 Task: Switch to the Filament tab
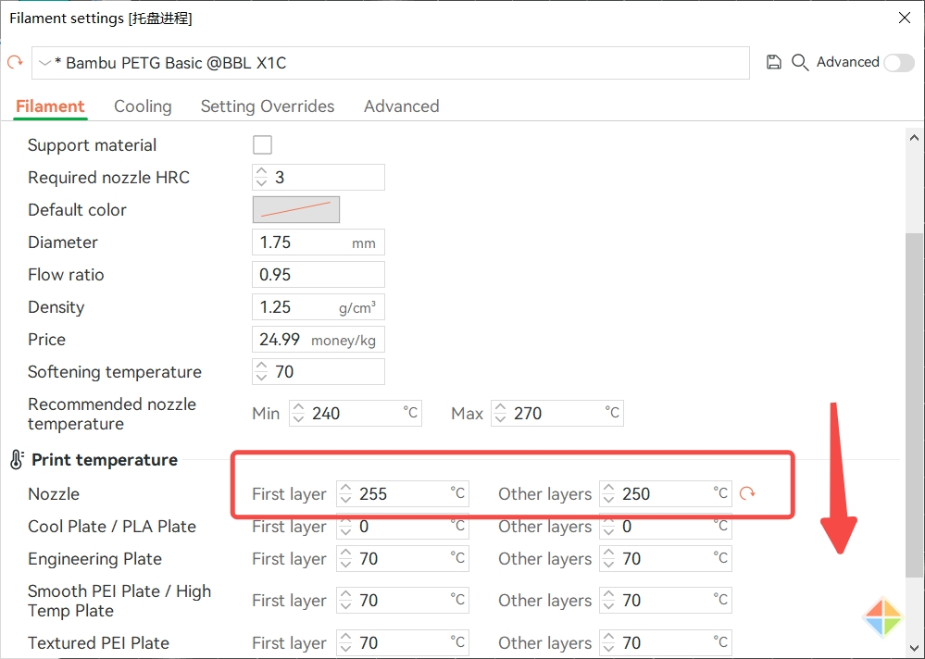(50, 106)
